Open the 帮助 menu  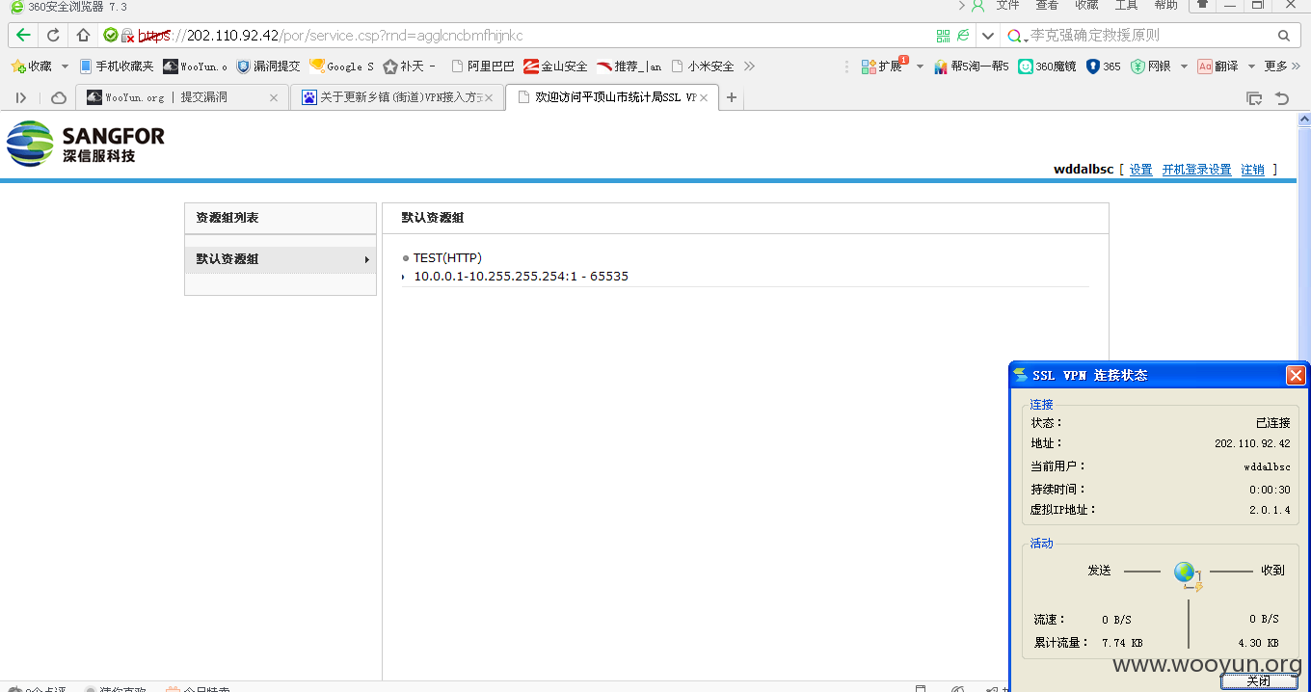[x=1165, y=5]
